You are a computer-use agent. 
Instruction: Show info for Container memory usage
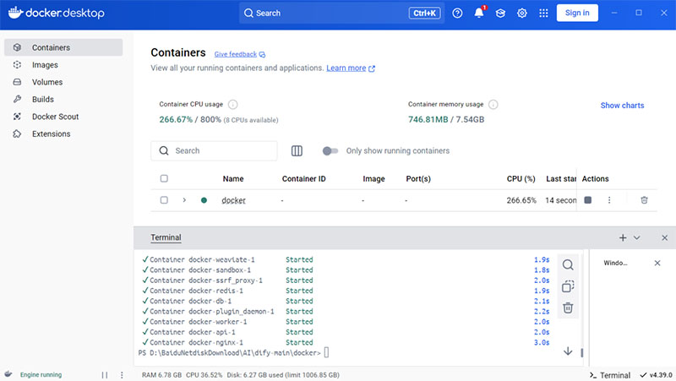pyautogui.click(x=493, y=104)
